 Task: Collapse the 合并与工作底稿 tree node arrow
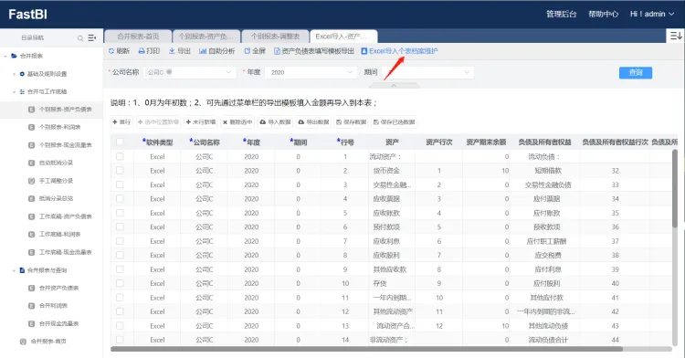tap(14, 91)
